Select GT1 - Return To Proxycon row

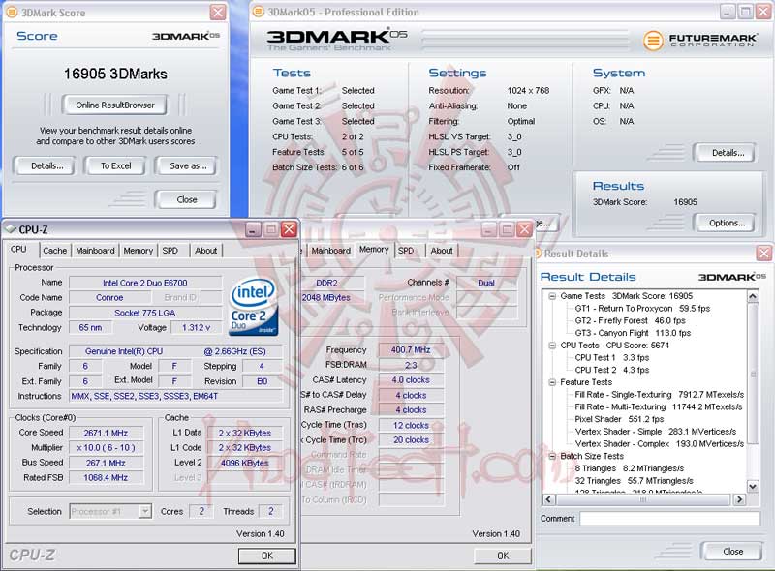pos(642,308)
